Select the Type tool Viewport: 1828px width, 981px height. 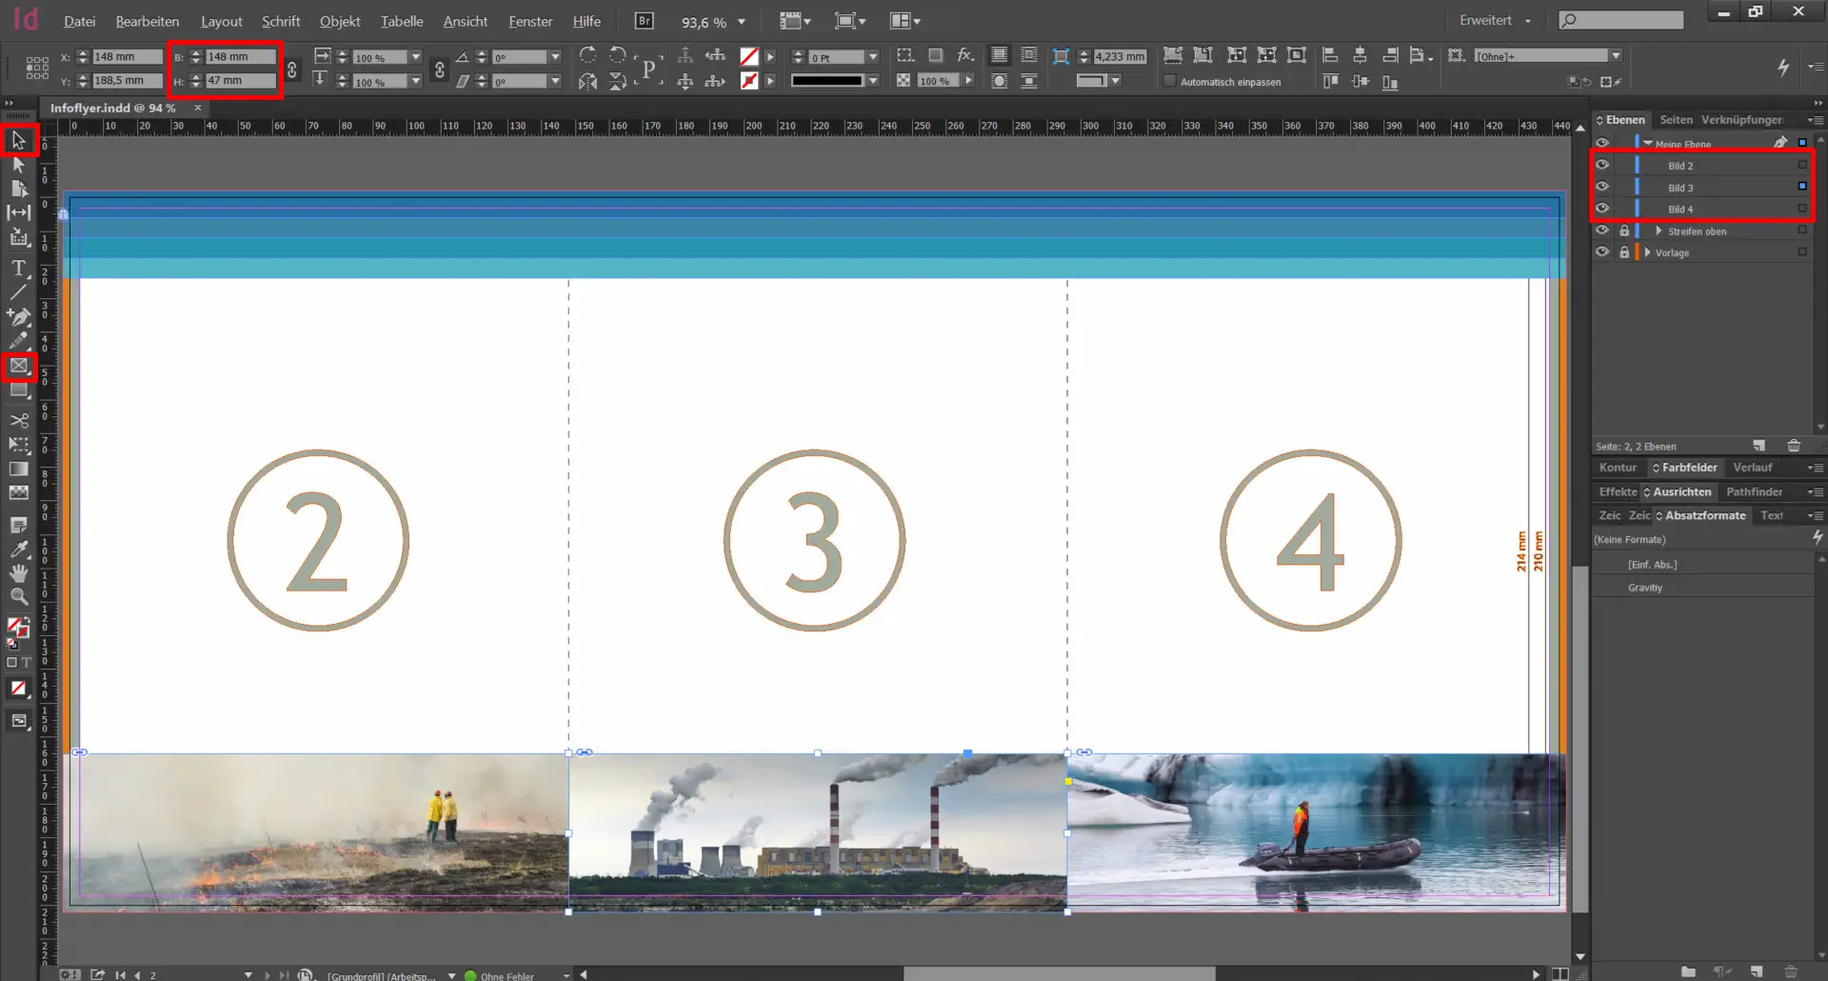click(x=18, y=268)
